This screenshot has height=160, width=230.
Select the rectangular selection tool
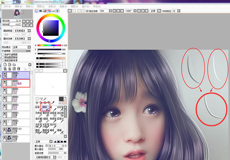tap(37, 99)
